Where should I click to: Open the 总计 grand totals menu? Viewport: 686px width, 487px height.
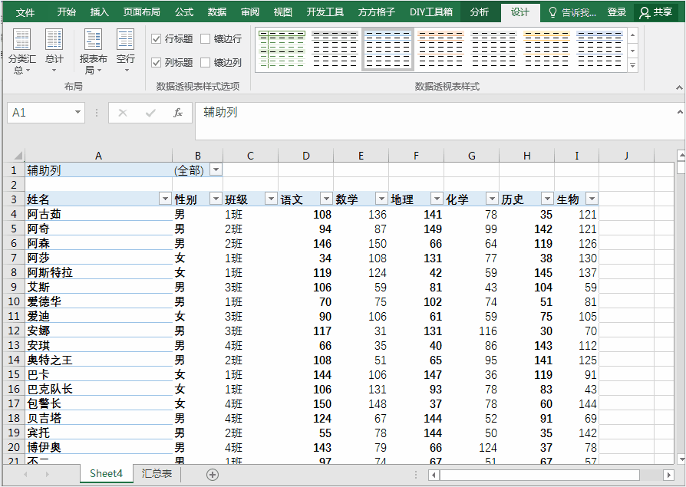[x=54, y=51]
